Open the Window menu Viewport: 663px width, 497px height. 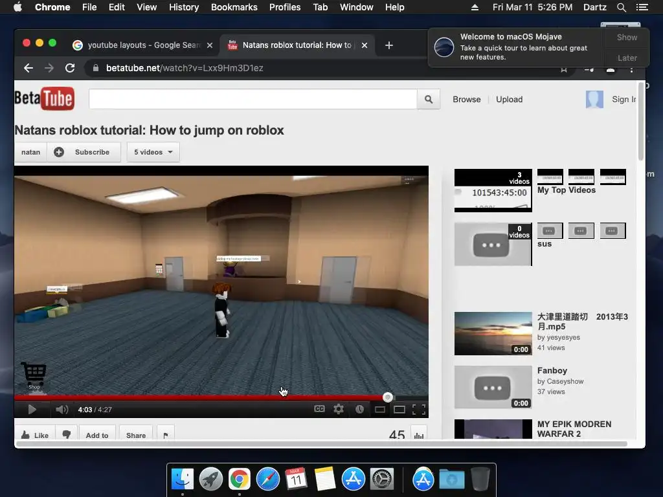[x=357, y=7]
